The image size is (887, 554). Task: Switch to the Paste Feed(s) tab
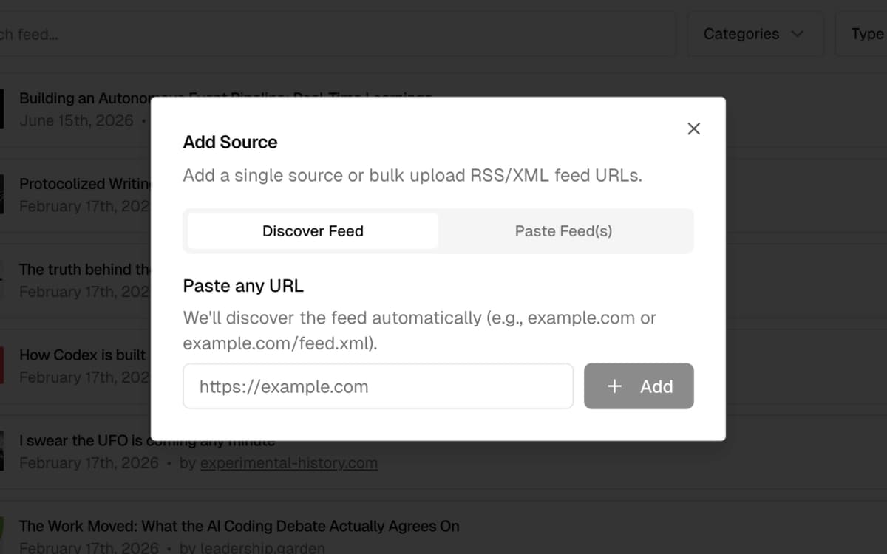[x=563, y=231]
